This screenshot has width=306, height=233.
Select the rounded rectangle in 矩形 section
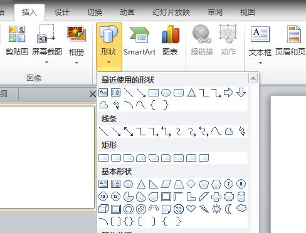(116, 158)
